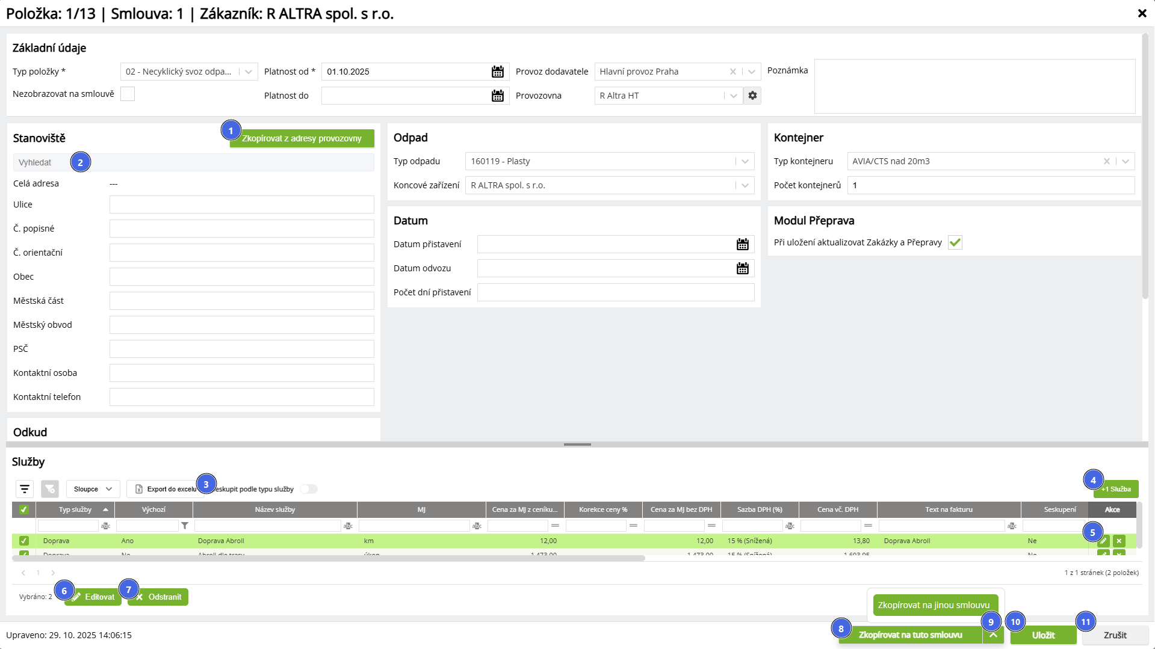The height and width of the screenshot is (649, 1155).
Task: Expand the Typ odpadu dropdown
Action: pos(745,161)
